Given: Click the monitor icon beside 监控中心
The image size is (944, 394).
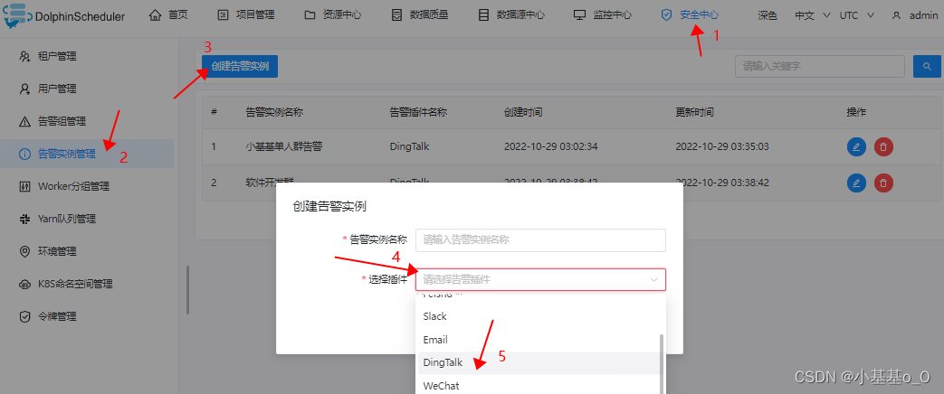Looking at the screenshot, I should (x=579, y=15).
